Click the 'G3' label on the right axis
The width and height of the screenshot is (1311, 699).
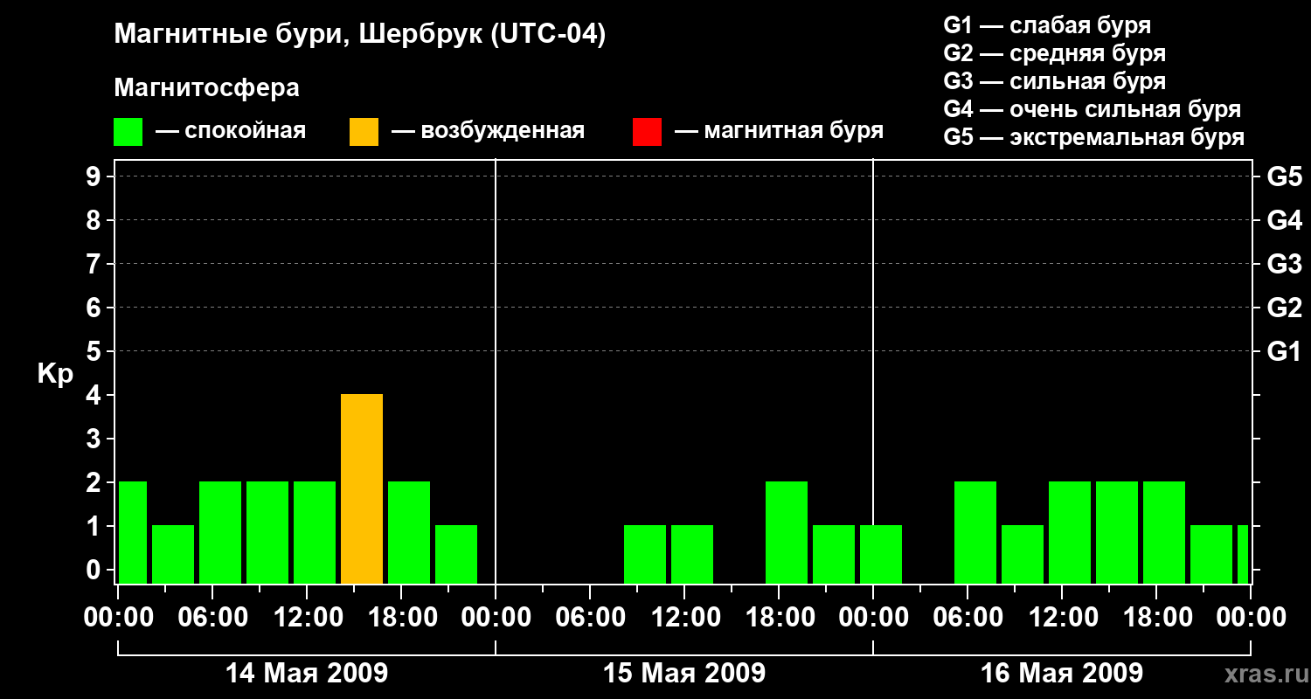pos(1284,265)
